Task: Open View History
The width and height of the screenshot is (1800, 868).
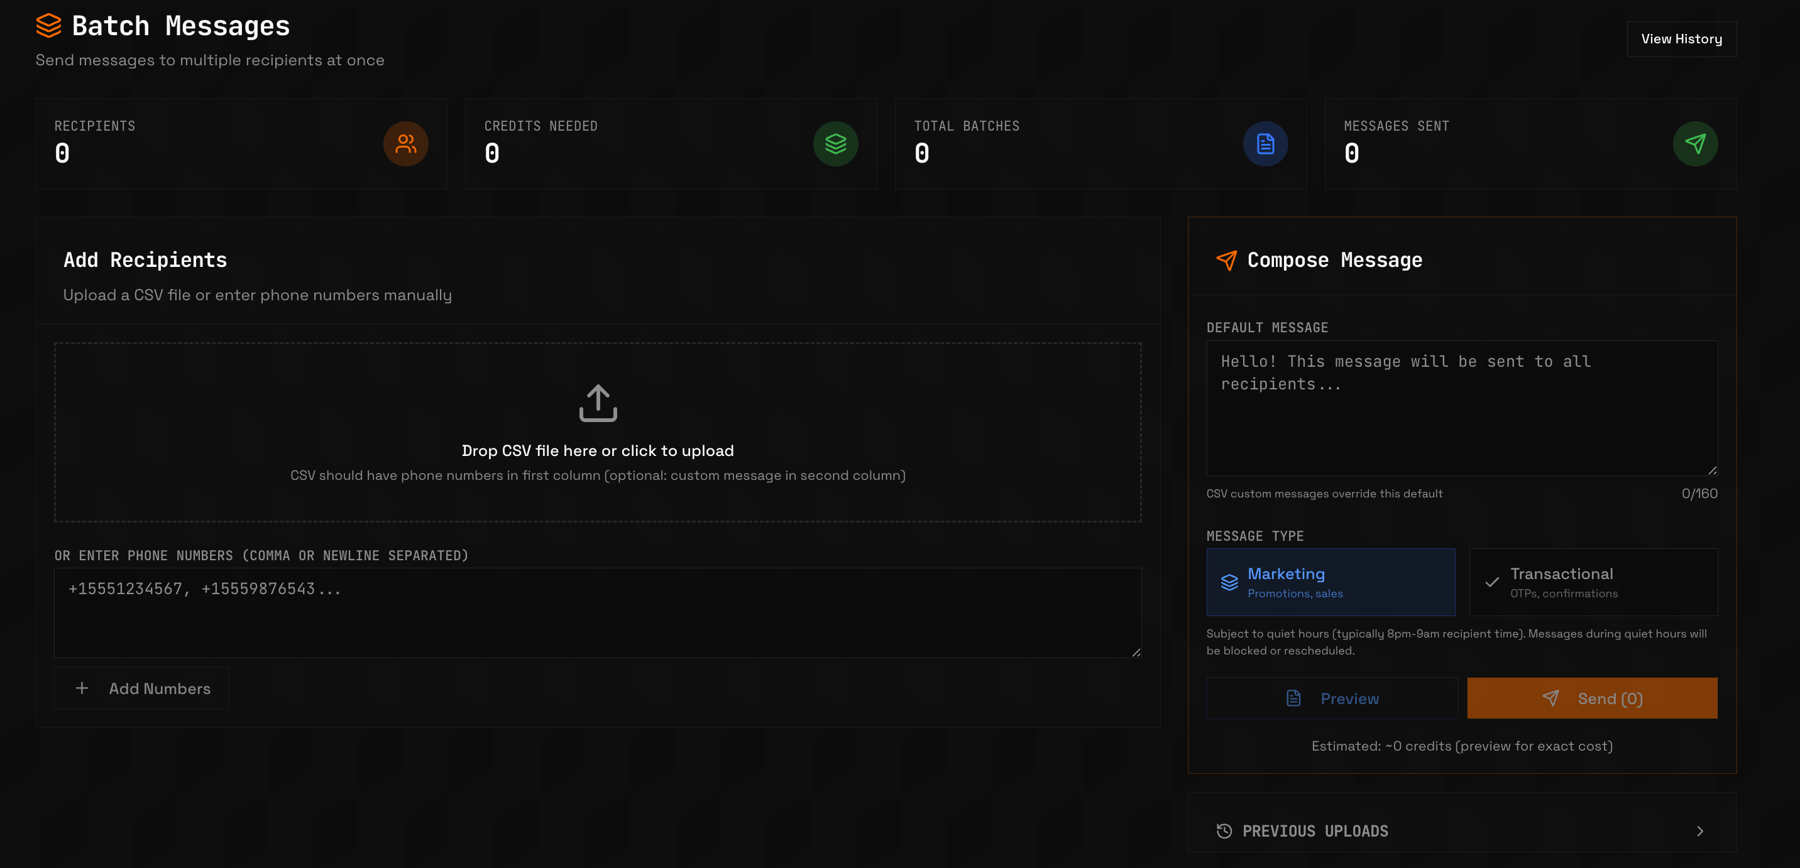Action: pos(1681,39)
